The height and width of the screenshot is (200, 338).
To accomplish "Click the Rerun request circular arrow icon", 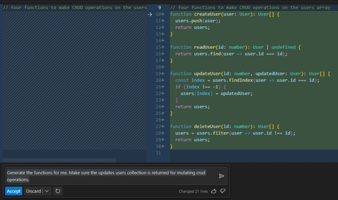I will tap(58, 191).
